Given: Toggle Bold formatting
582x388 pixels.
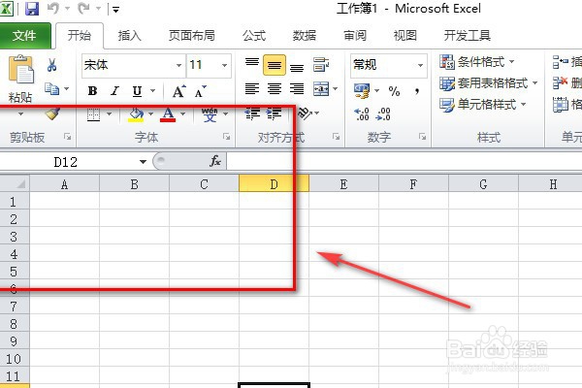Looking at the screenshot, I should point(92,91).
